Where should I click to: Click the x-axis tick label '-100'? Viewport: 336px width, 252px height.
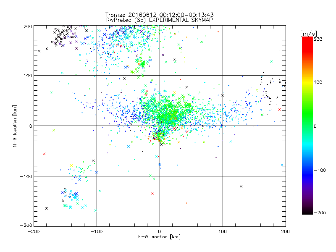97,231
